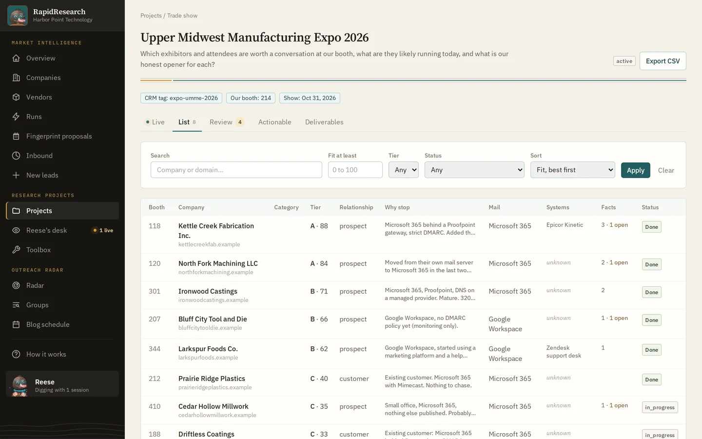Image resolution: width=702 pixels, height=439 pixels.
Task: Open North Fork Machining LLC company
Action: coord(218,263)
